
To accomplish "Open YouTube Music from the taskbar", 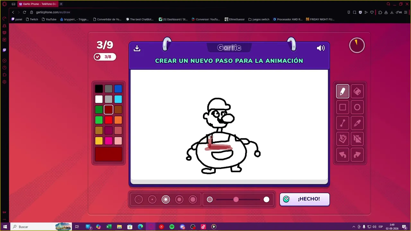I will (161, 227).
